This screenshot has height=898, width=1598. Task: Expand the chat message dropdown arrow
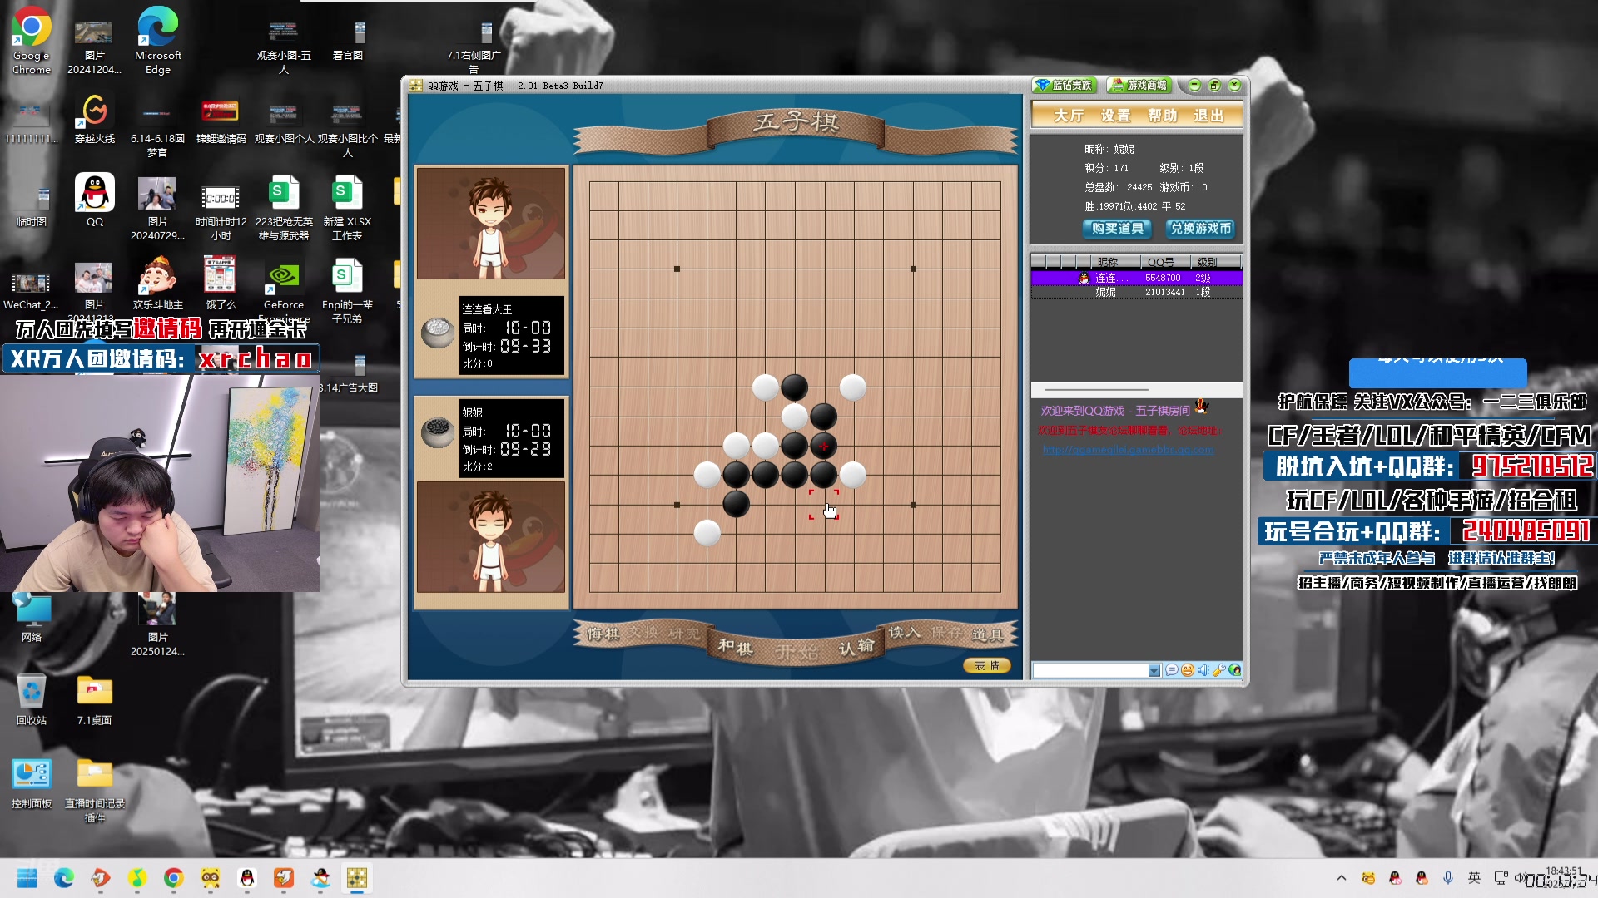coord(1154,671)
